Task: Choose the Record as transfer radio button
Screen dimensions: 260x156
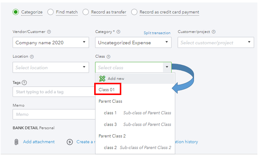Action: [85, 12]
